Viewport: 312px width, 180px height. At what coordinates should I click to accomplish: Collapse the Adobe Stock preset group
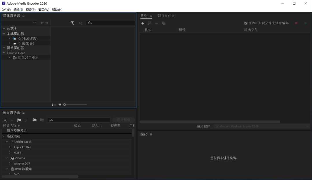[7, 141]
